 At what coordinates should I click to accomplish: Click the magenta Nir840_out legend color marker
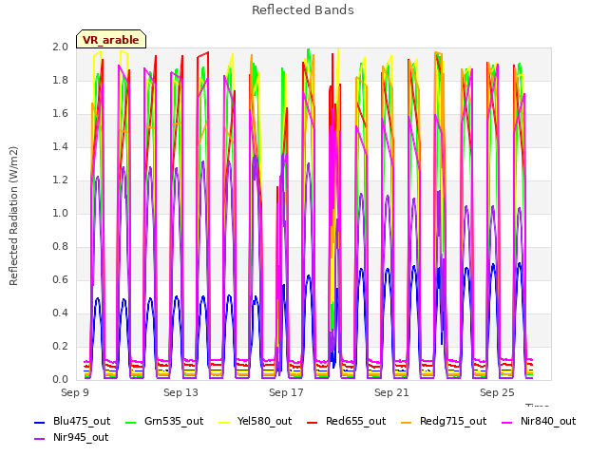(506, 422)
